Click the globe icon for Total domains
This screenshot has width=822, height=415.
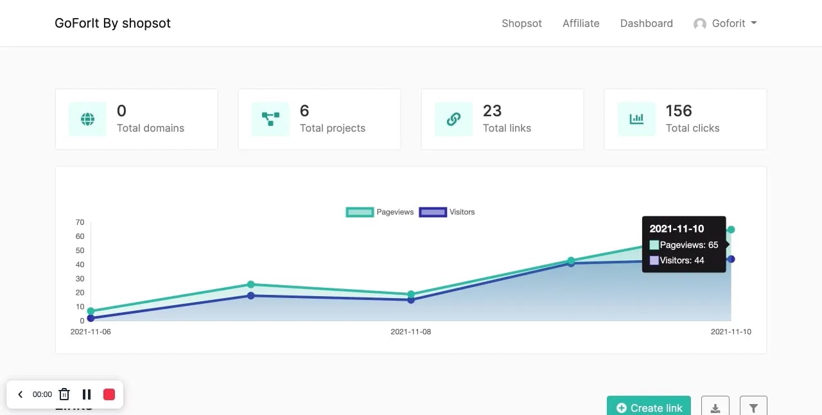pos(88,119)
